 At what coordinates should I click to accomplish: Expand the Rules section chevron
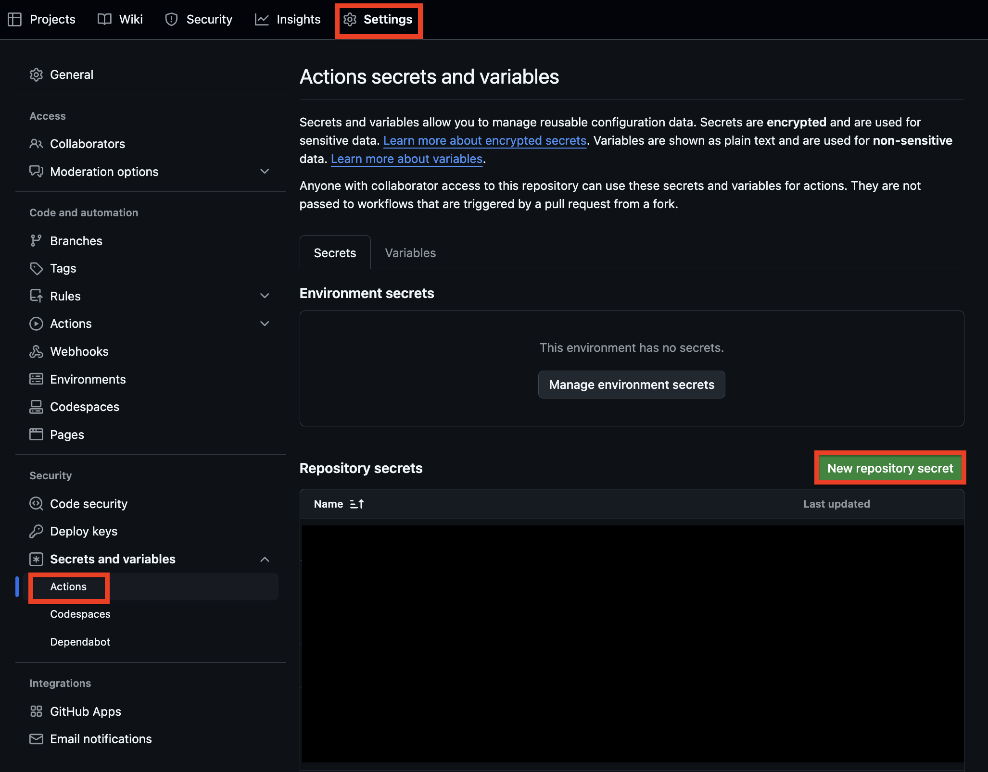[265, 296]
